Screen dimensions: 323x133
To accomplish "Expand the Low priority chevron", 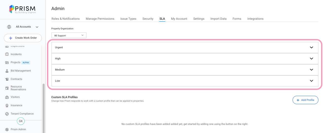I will (x=311, y=81).
